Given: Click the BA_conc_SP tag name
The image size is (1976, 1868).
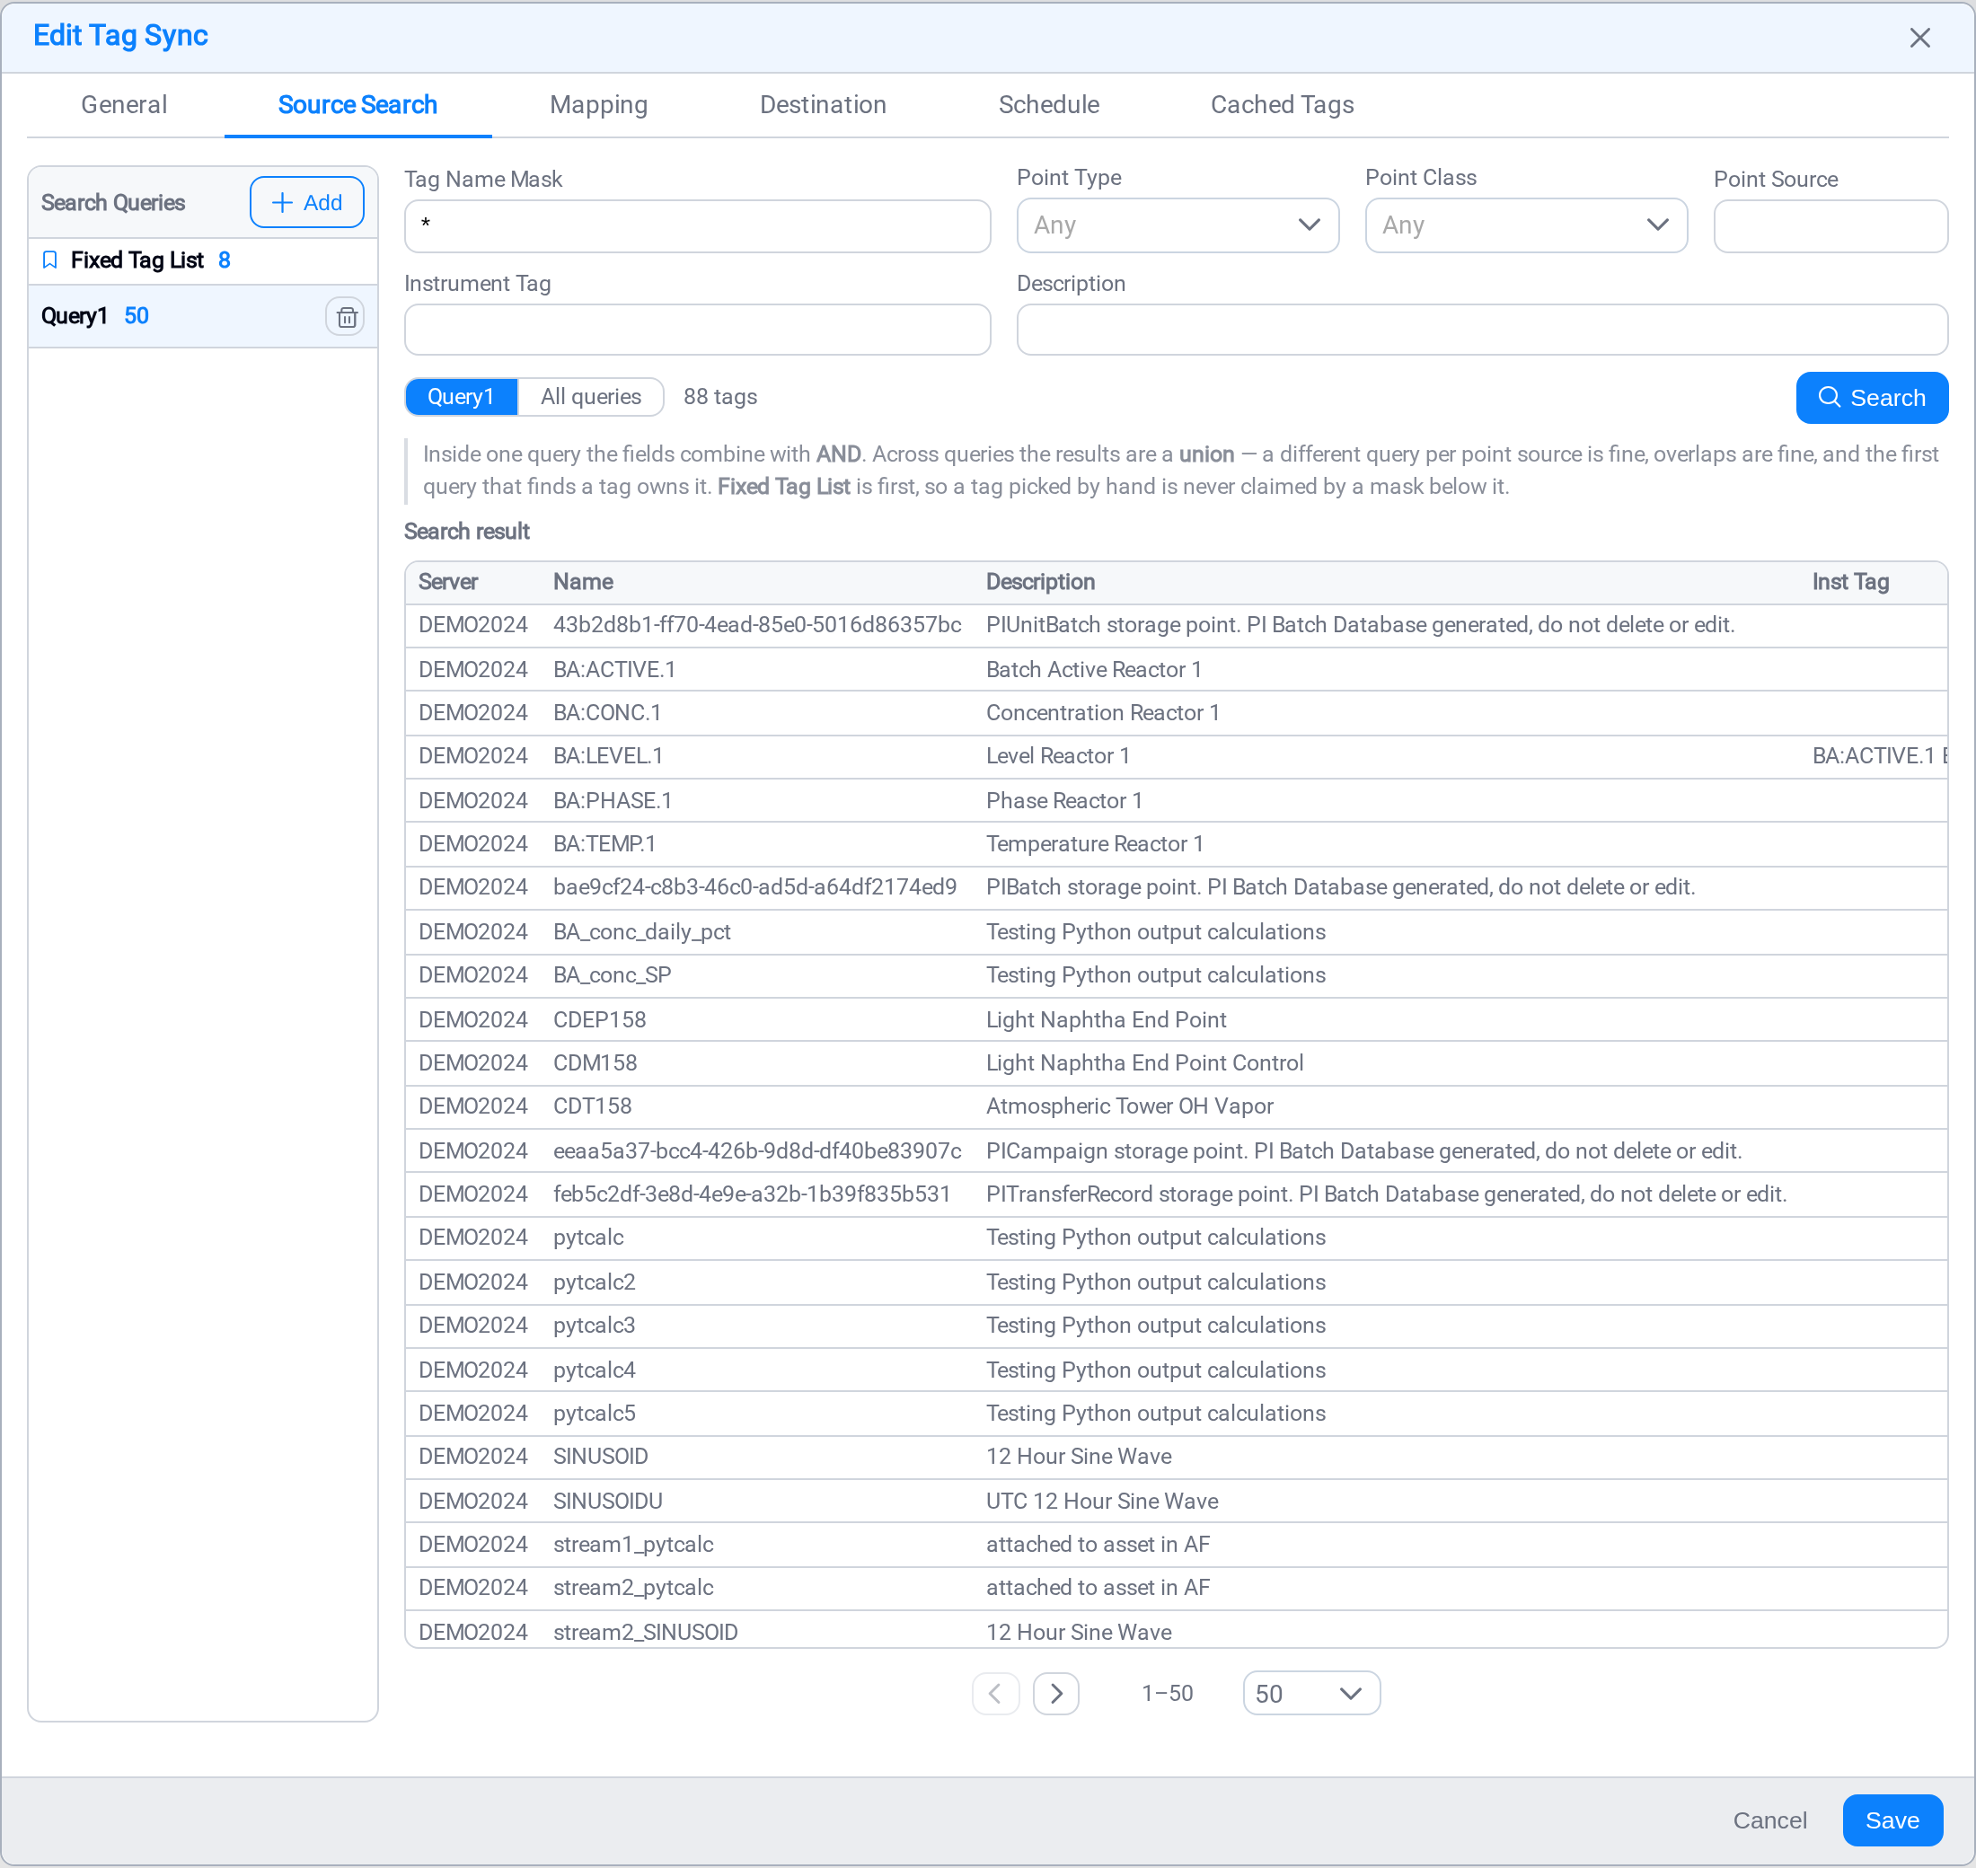Looking at the screenshot, I should [x=612, y=974].
